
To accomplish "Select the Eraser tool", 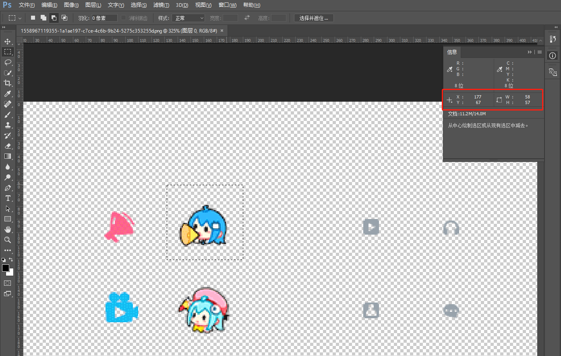I will point(8,146).
